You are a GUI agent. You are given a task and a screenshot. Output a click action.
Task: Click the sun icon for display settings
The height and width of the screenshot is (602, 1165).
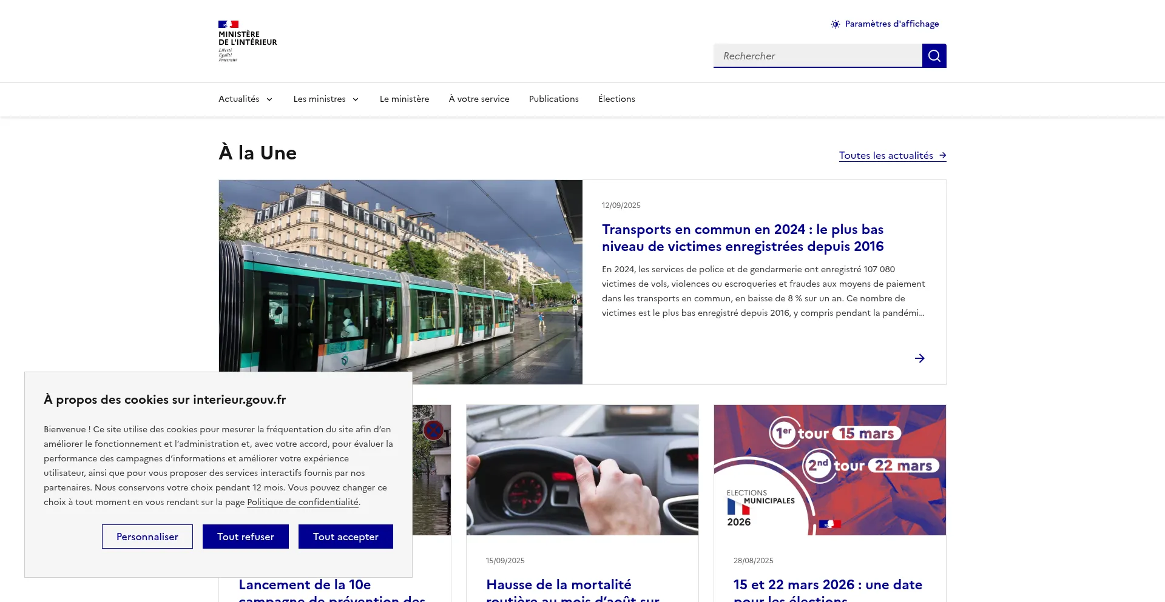[x=836, y=24]
